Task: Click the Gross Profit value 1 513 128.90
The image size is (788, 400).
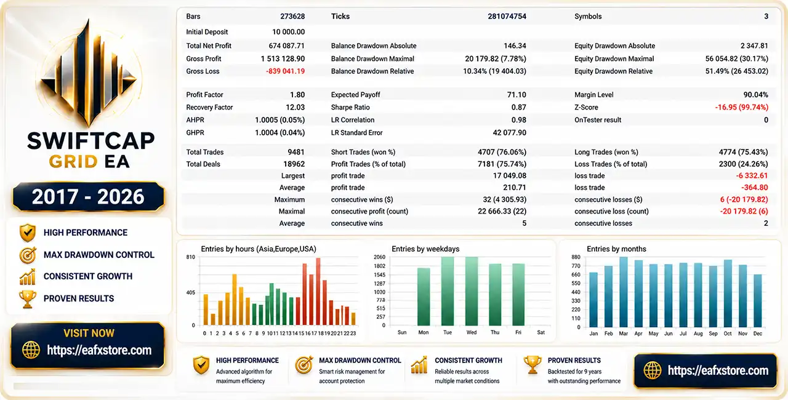Action: [x=283, y=58]
